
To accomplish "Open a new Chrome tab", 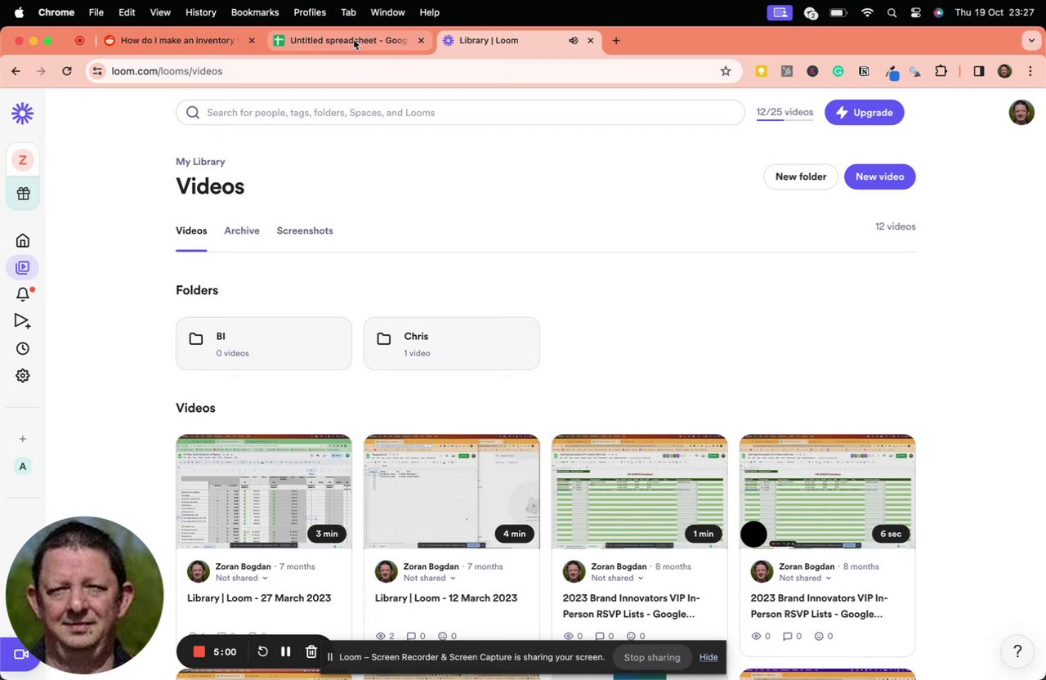I will (616, 40).
